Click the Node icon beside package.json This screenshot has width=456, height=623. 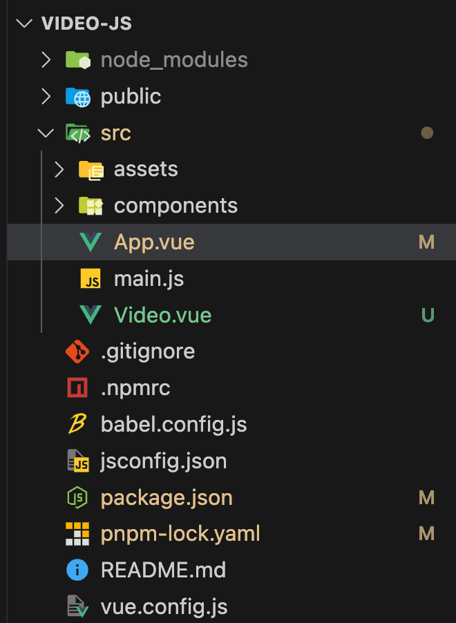pos(77,497)
